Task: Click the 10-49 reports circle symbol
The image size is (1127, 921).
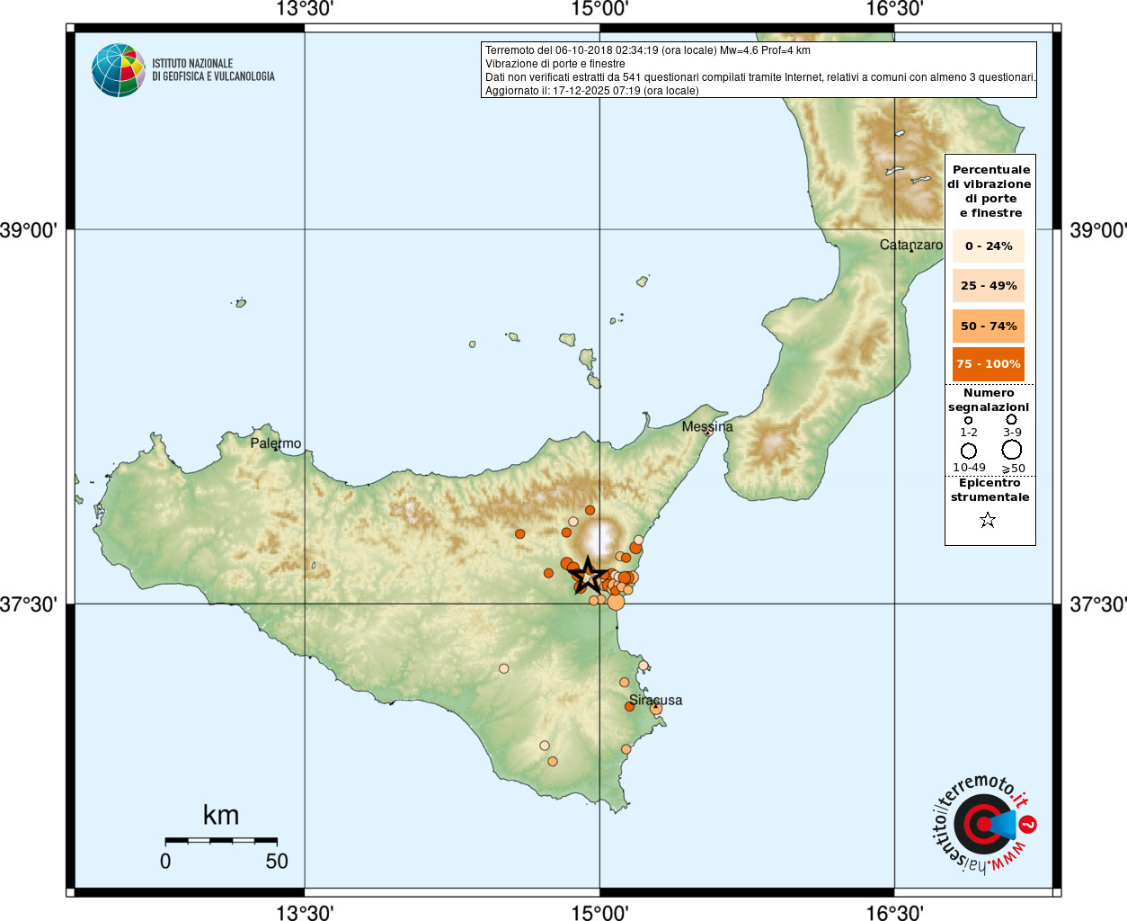Action: 968,451
